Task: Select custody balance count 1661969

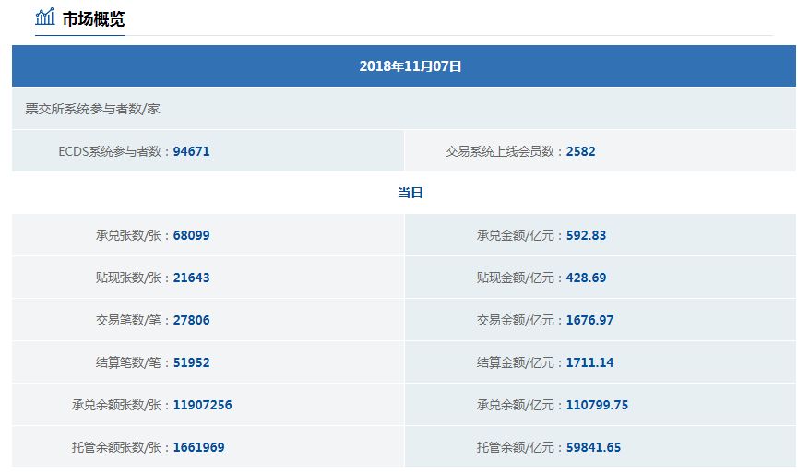Action: point(198,447)
